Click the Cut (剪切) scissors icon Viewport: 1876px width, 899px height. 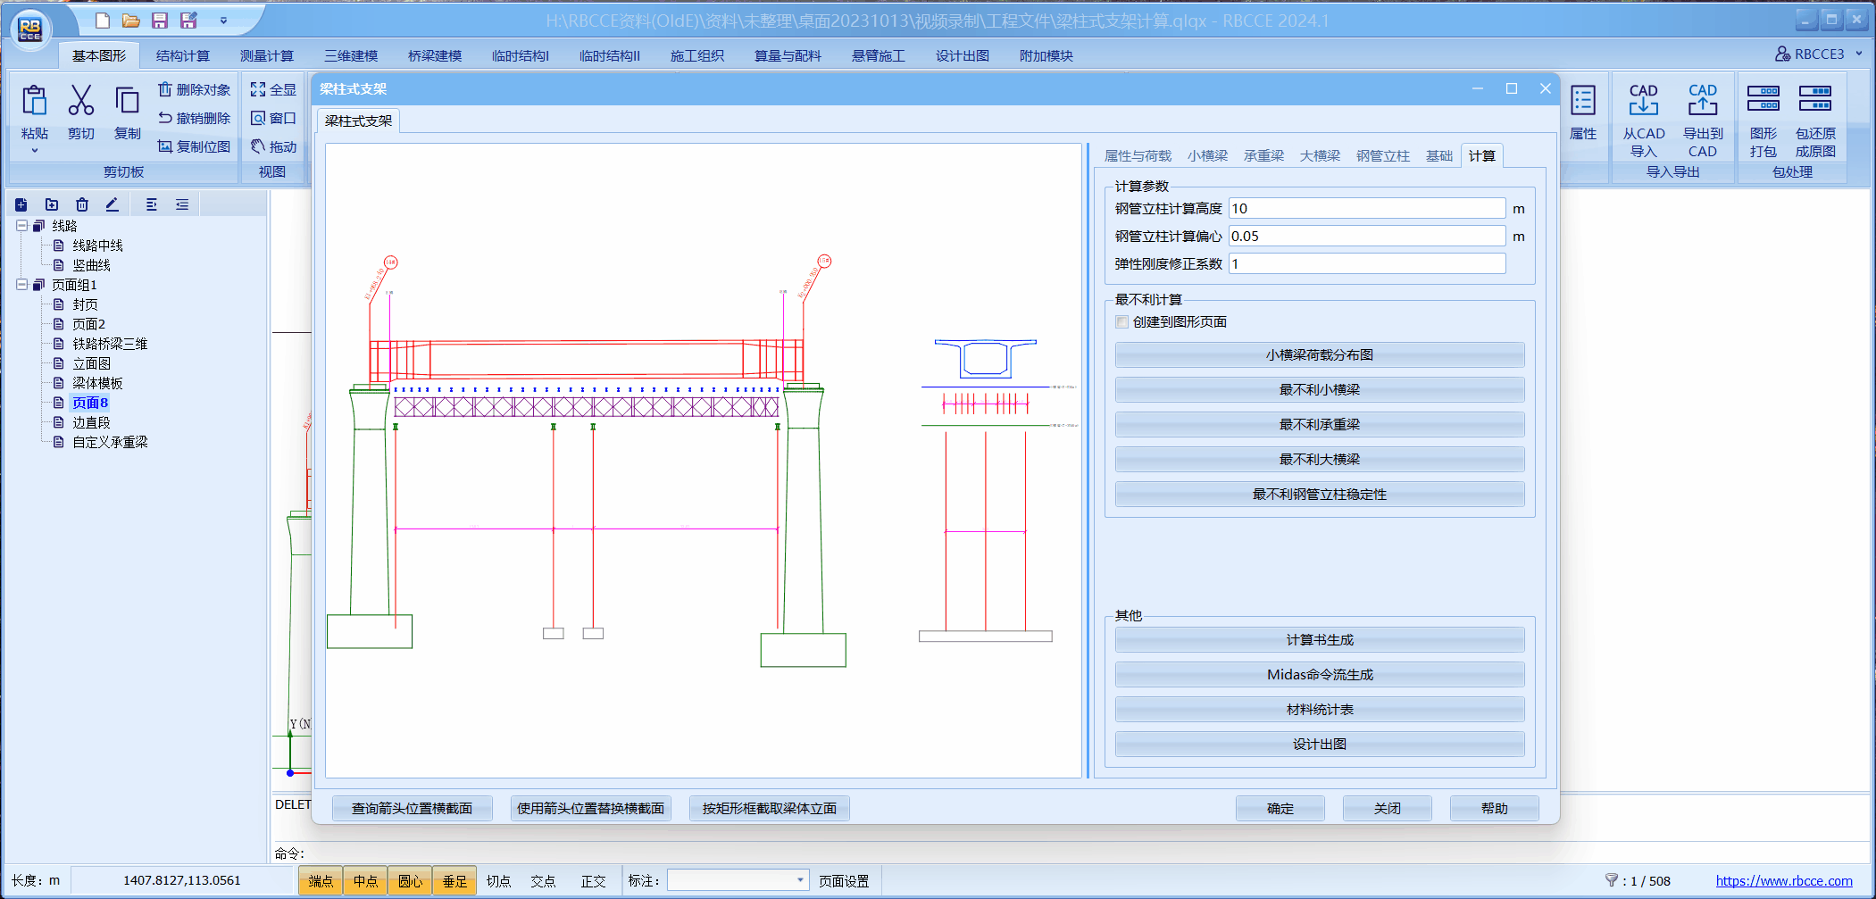pos(80,102)
